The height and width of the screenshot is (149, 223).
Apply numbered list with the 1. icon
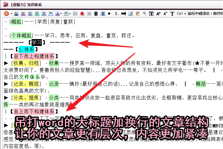pos(117,14)
